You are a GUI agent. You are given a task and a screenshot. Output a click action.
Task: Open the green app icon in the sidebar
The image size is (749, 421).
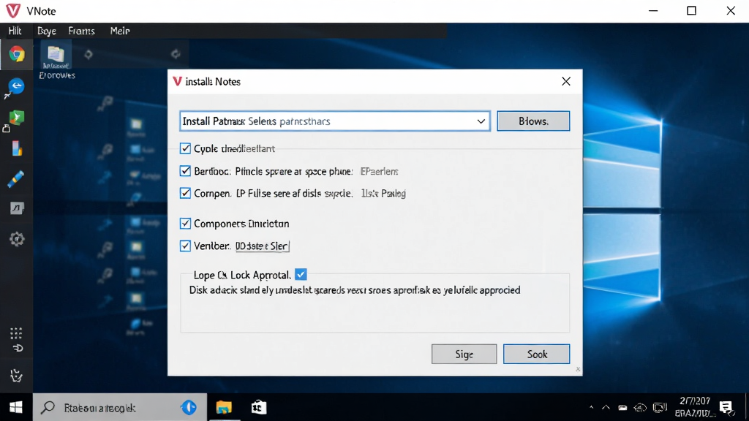17,118
